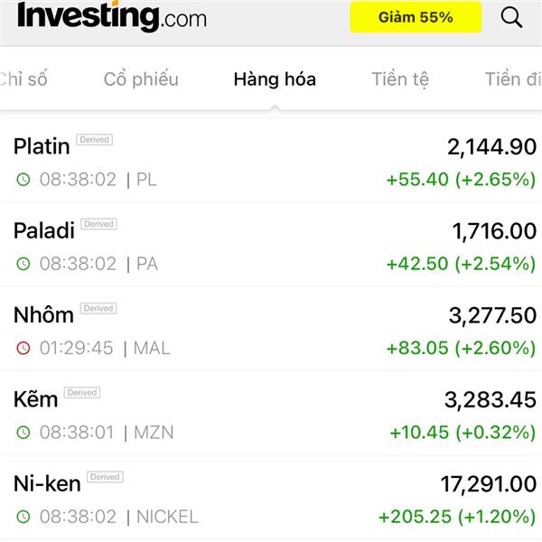Screen dimensions: 542x542
Task: Click the green clock icon beside Ni-ken
Action: (23, 518)
